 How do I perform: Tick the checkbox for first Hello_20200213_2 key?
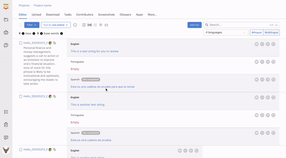pos(21,43)
